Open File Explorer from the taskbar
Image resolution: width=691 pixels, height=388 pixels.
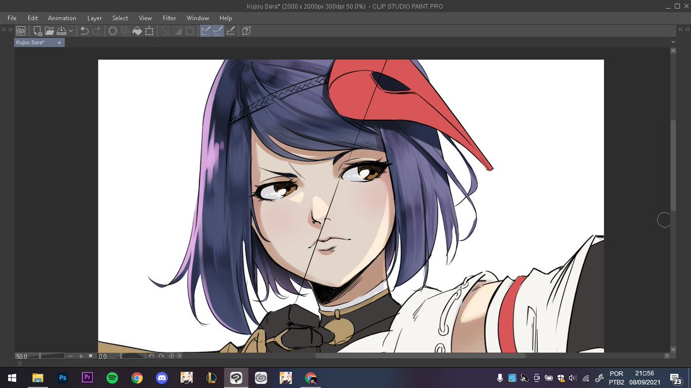point(38,378)
